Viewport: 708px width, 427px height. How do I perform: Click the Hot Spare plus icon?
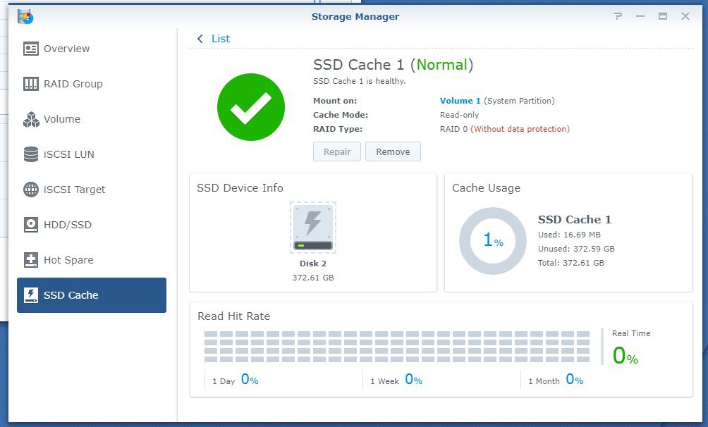(31, 260)
